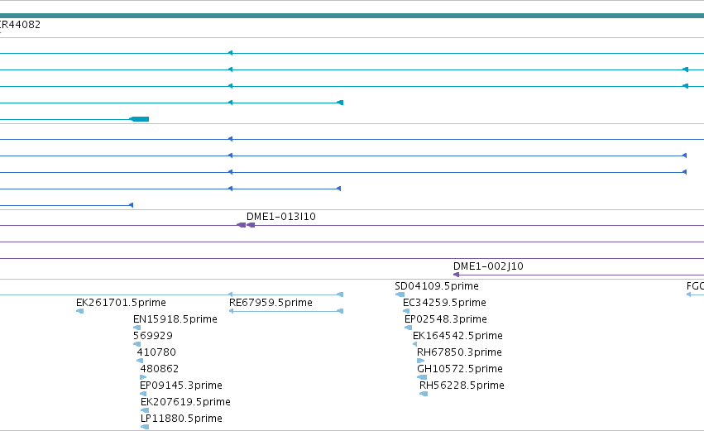Select the RH56228.5prime label
The height and width of the screenshot is (431, 704).
(462, 386)
